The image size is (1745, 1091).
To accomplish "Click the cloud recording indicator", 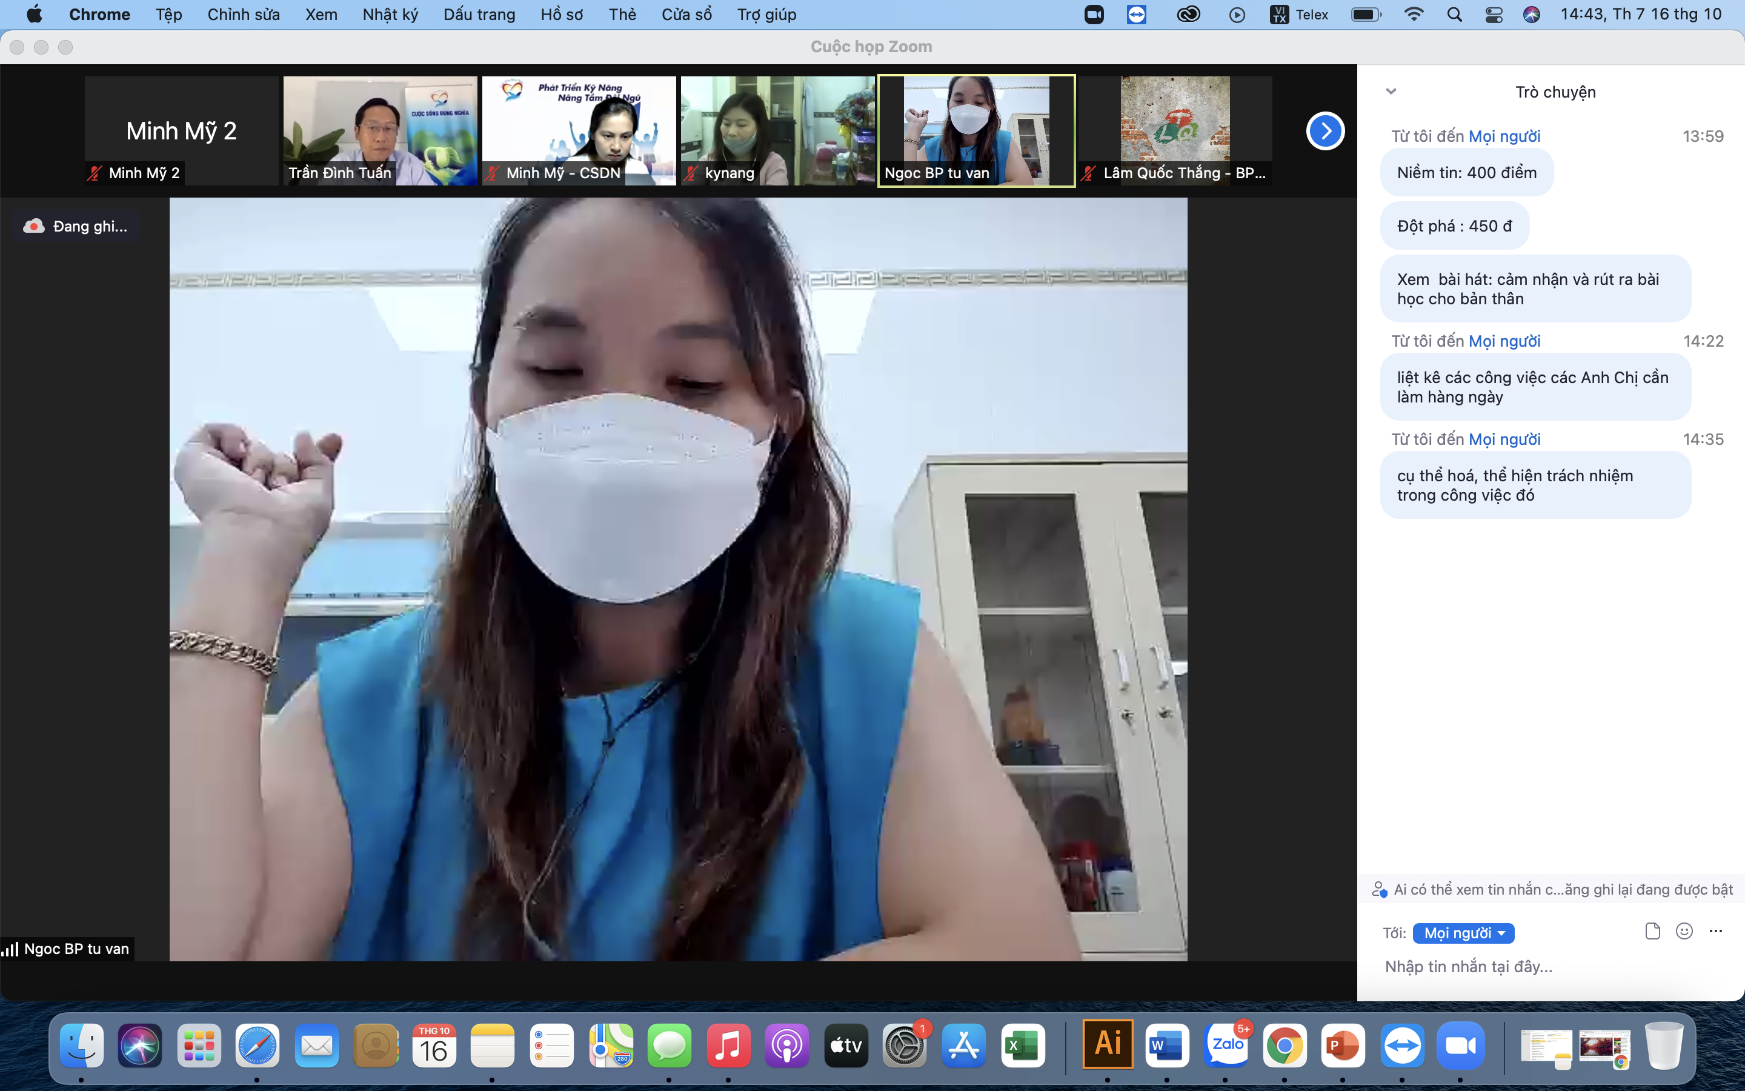I will tap(76, 227).
